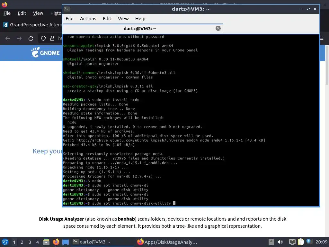Click the terminal window title bar icon
Viewport: 329px width, 247px height.
(67, 9)
